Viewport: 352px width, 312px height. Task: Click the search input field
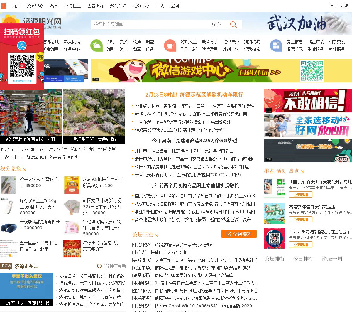pyautogui.click(x=150, y=24)
